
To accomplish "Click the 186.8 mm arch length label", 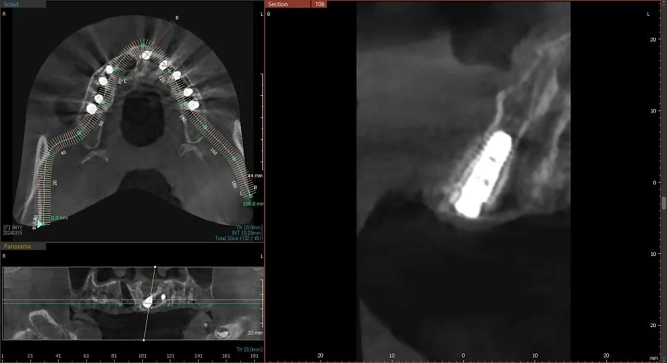I will 253,204.
